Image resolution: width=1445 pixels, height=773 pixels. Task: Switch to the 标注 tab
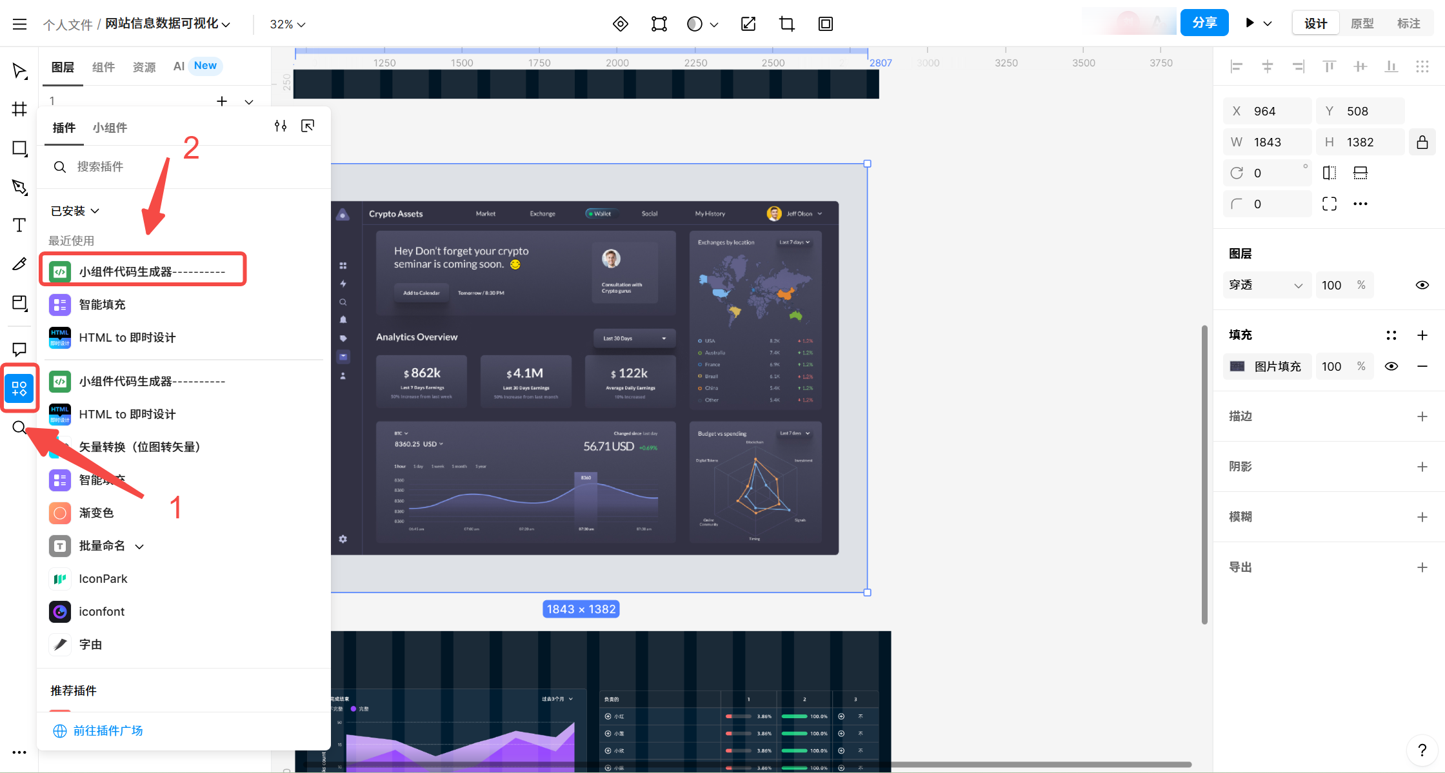(x=1408, y=24)
